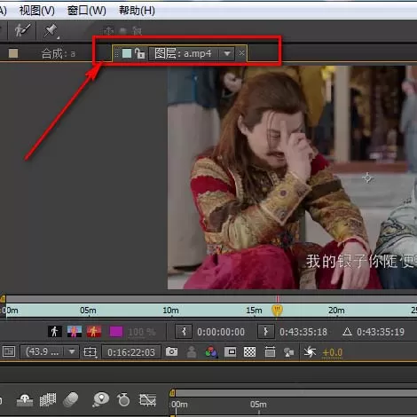Click the 0:00:00:00 in point value

tap(221, 332)
